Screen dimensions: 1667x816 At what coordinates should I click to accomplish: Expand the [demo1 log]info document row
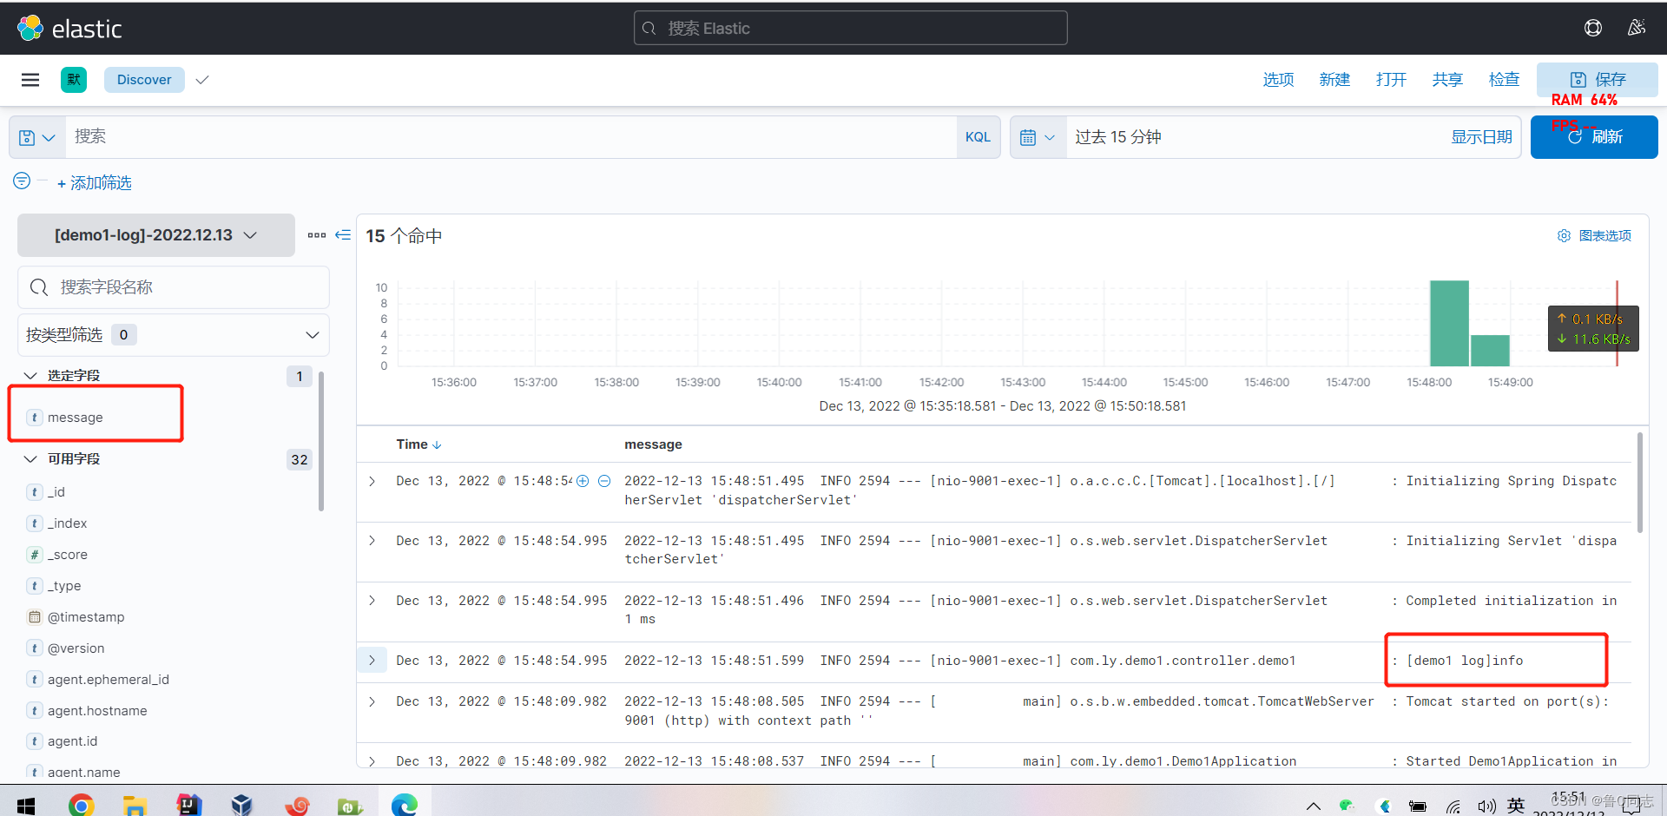372,661
